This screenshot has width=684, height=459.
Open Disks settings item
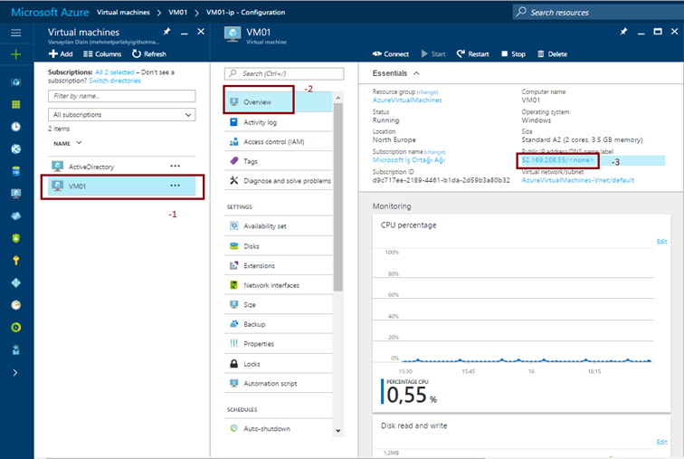click(x=279, y=246)
